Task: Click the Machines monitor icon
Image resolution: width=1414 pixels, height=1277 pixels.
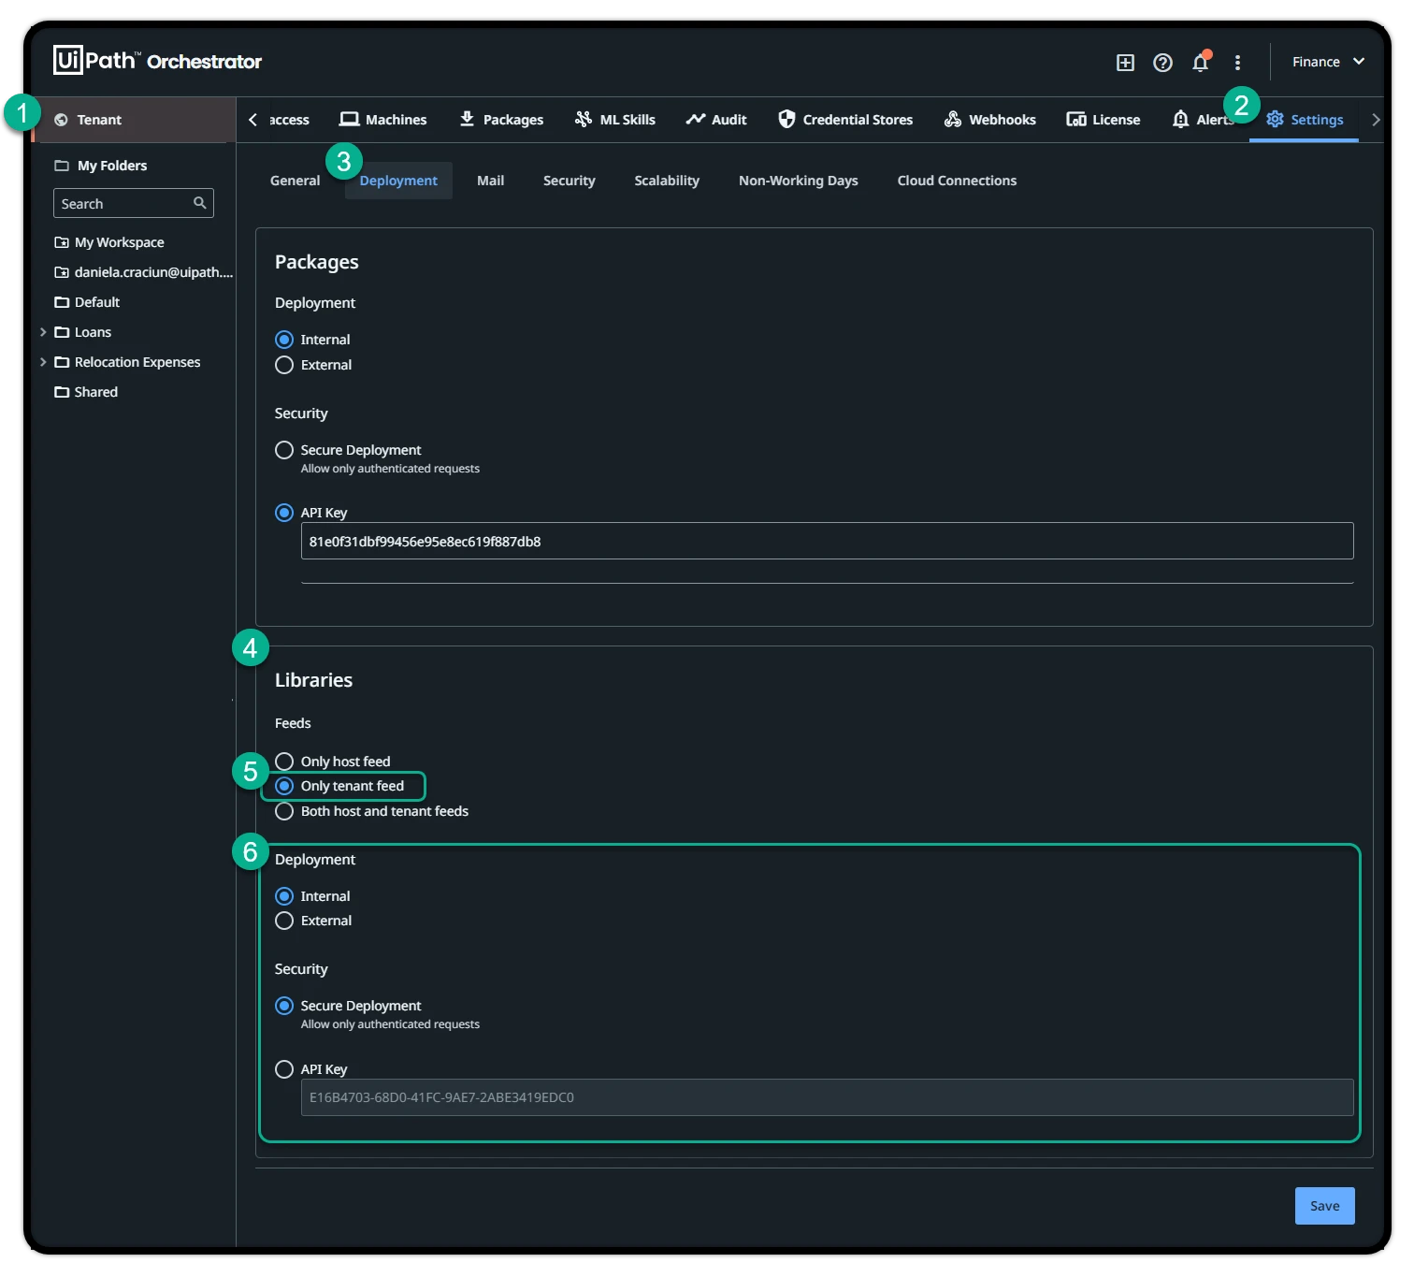Action: [349, 120]
